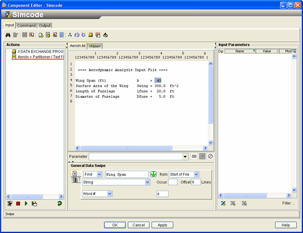The height and width of the screenshot is (233, 303).
Task: Switch to the Command tab
Action: click(x=26, y=26)
